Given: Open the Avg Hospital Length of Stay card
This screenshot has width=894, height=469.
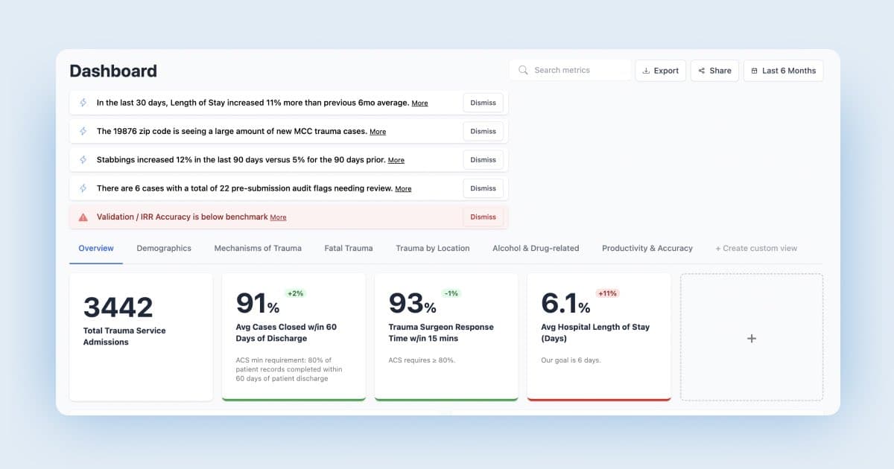Looking at the screenshot, I should pyautogui.click(x=598, y=336).
